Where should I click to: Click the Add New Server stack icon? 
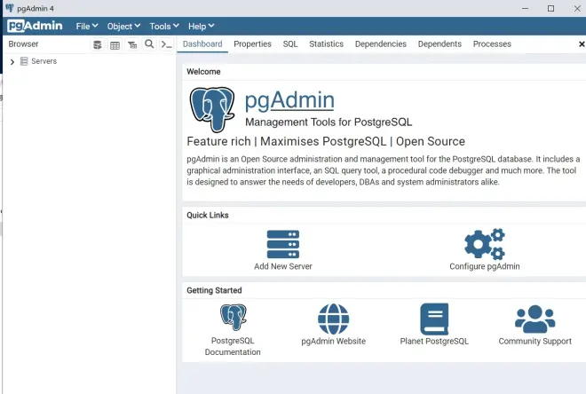(283, 244)
